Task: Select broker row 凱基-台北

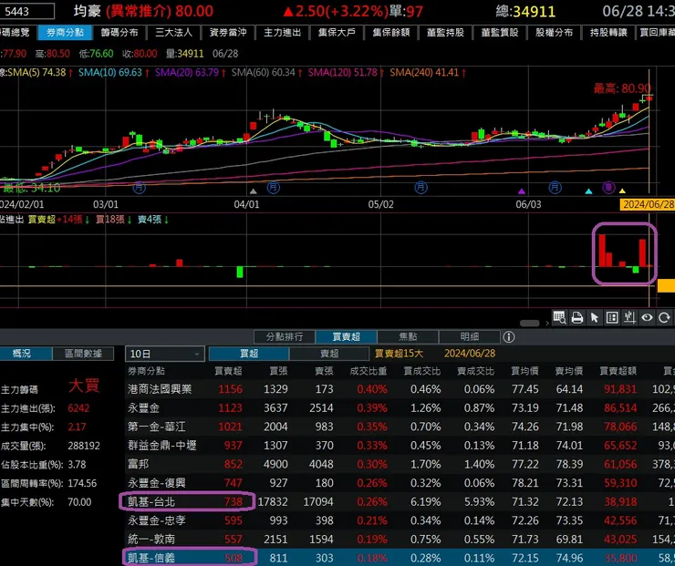Action: coord(400,501)
